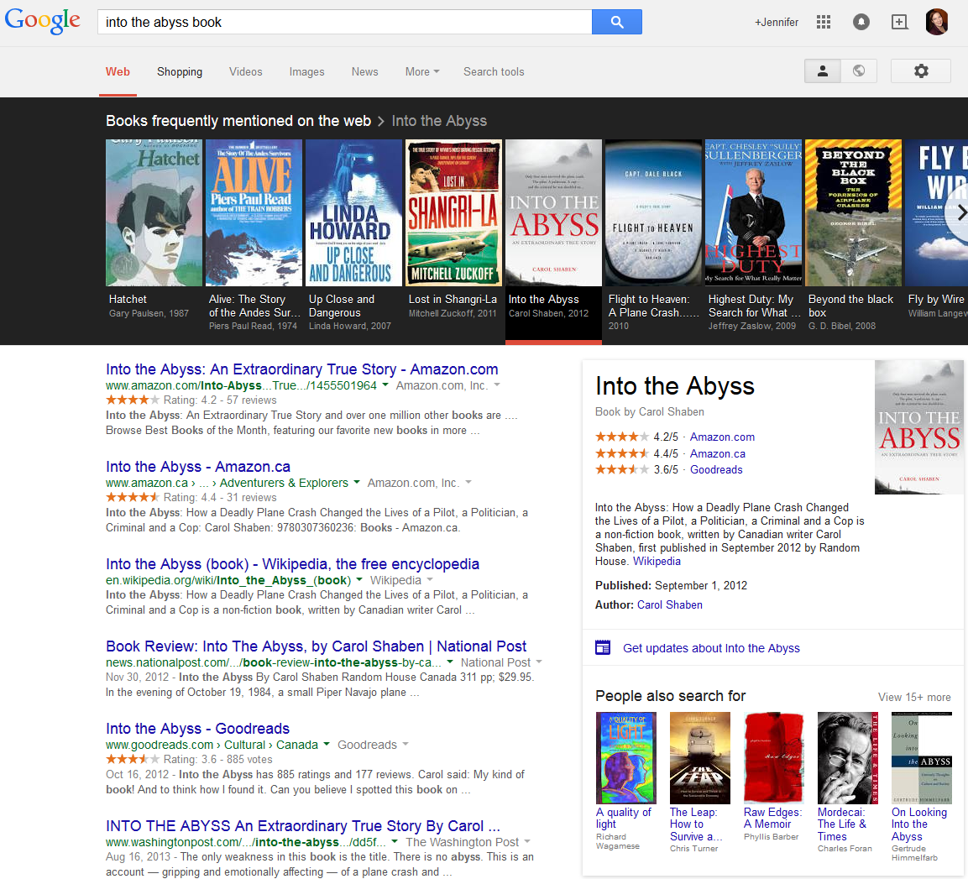This screenshot has width=968, height=879.
Task: Open the user profile avatar
Action: coord(937,22)
